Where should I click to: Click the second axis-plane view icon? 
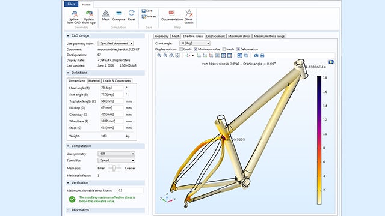pos(205,56)
